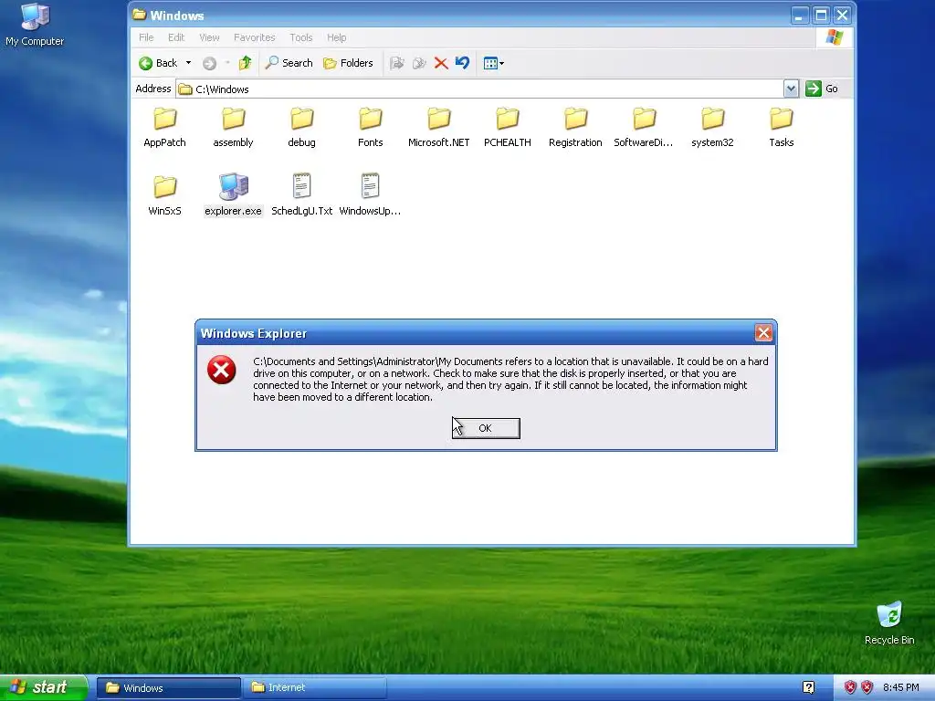Click the help question mark tray icon
This screenshot has width=935, height=701.
coord(809,687)
